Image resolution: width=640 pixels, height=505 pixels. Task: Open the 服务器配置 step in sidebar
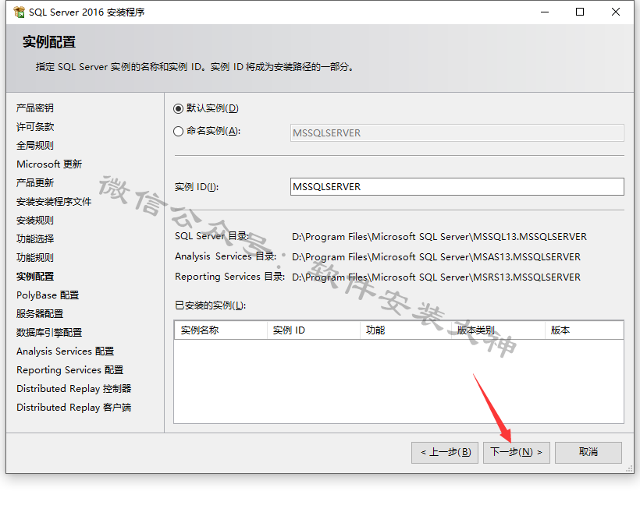point(40,314)
